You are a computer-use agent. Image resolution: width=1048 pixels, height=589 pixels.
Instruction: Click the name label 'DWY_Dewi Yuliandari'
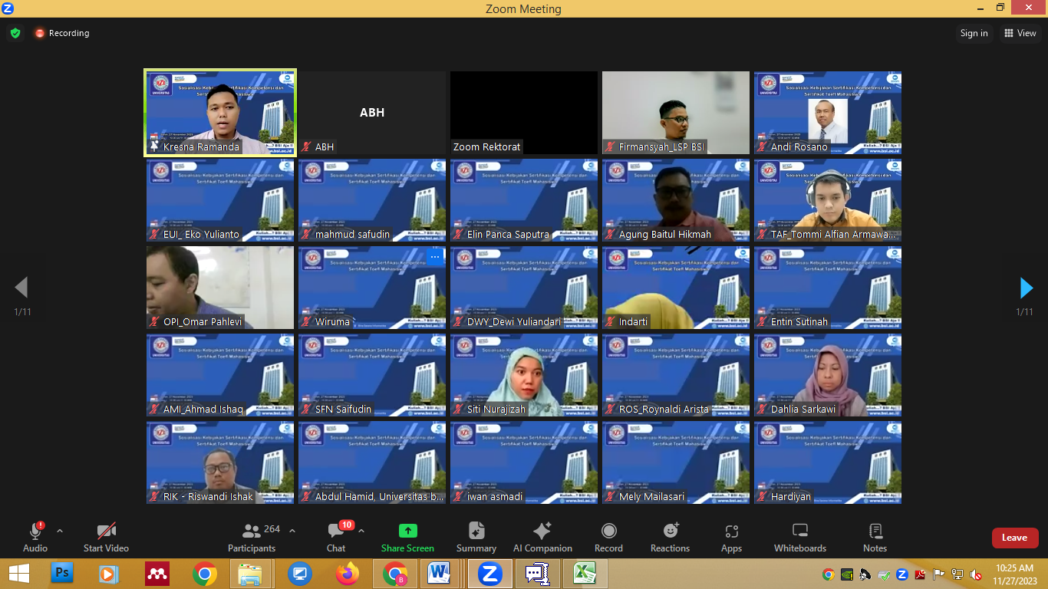click(514, 321)
